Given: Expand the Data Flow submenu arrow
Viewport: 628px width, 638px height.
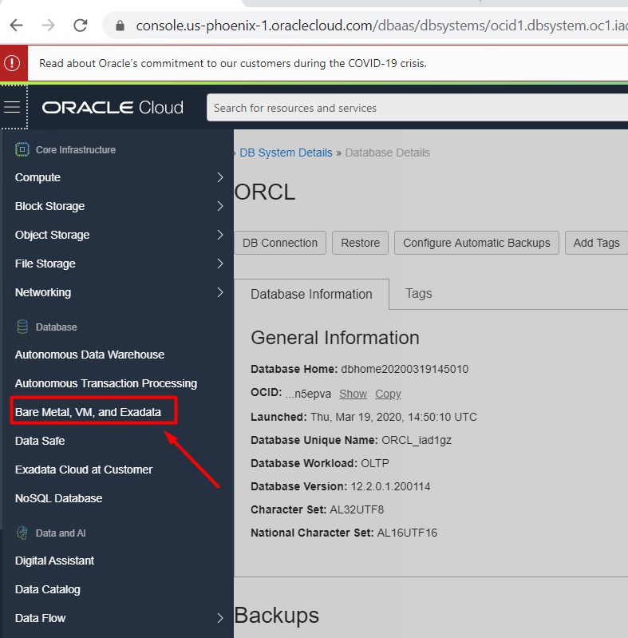Looking at the screenshot, I should (x=220, y=618).
